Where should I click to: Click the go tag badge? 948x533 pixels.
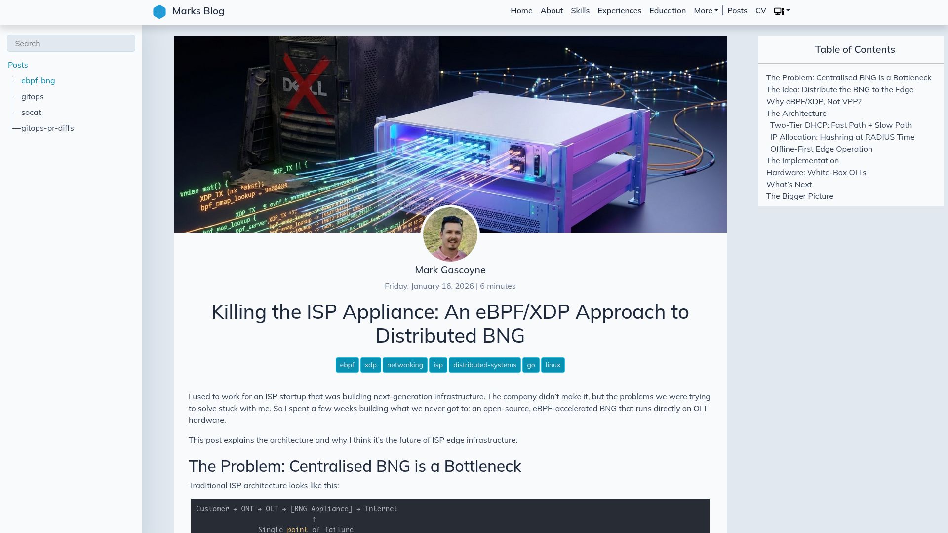[x=531, y=365]
